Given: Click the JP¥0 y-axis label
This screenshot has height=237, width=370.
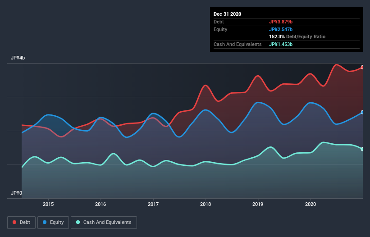Looking at the screenshot, I should pos(16,193).
